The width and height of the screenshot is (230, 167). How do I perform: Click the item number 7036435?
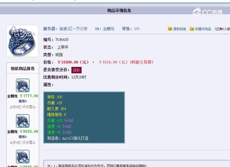(62, 40)
